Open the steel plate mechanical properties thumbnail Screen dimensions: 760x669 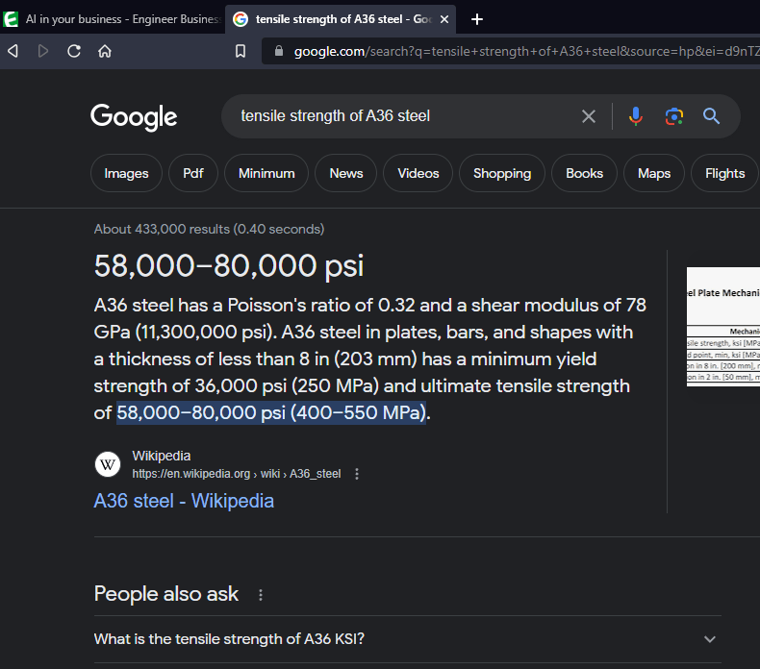point(723,327)
